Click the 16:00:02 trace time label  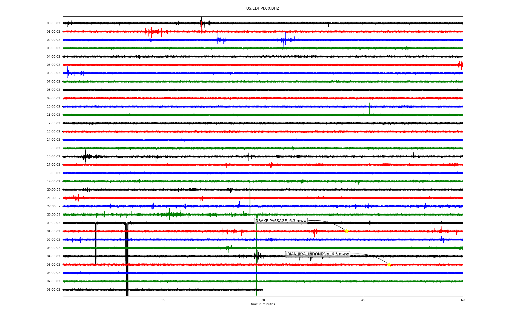53,157
